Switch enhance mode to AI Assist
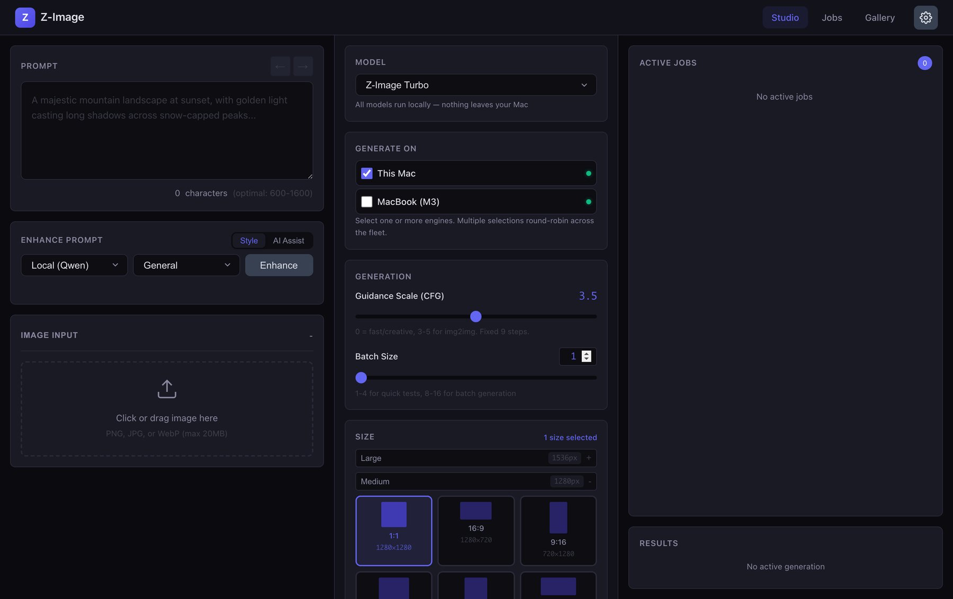Viewport: 953px width, 599px height. click(289, 240)
